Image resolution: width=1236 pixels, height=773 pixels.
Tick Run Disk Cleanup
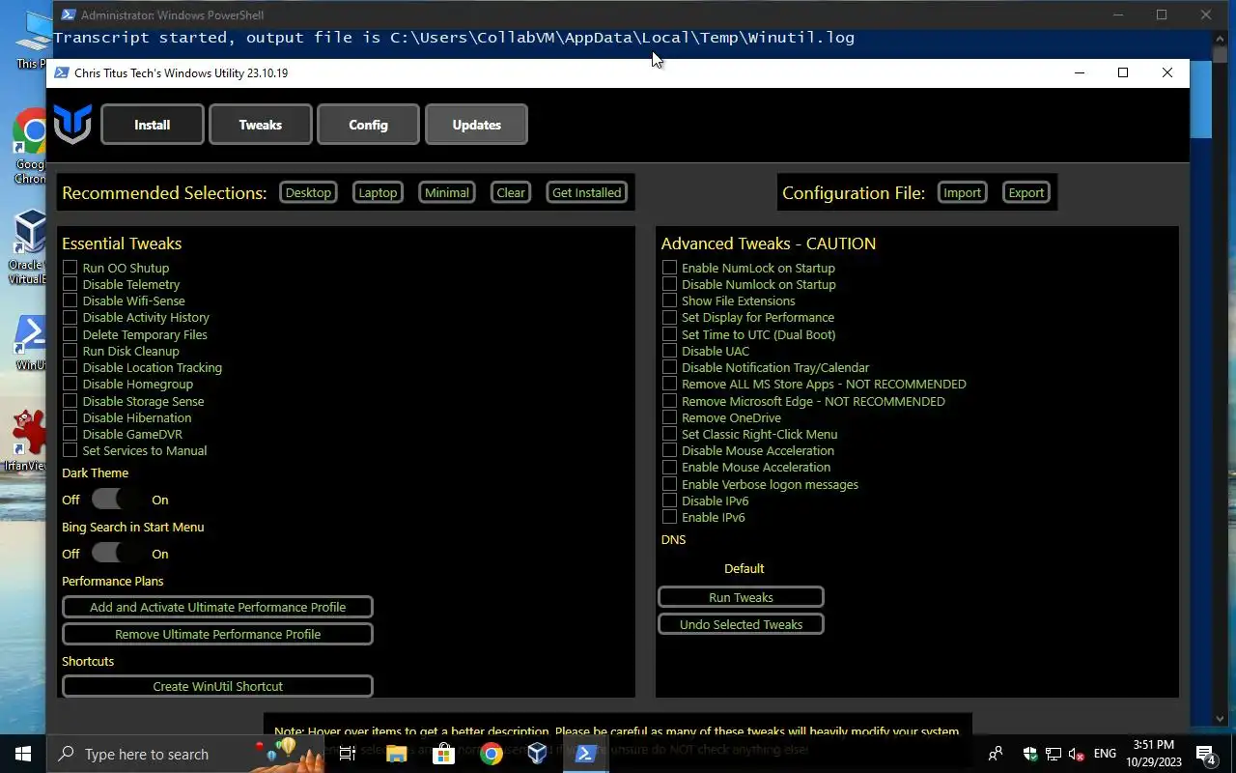click(x=70, y=351)
